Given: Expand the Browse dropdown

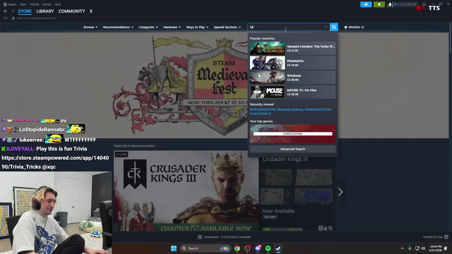Looking at the screenshot, I should (x=90, y=27).
